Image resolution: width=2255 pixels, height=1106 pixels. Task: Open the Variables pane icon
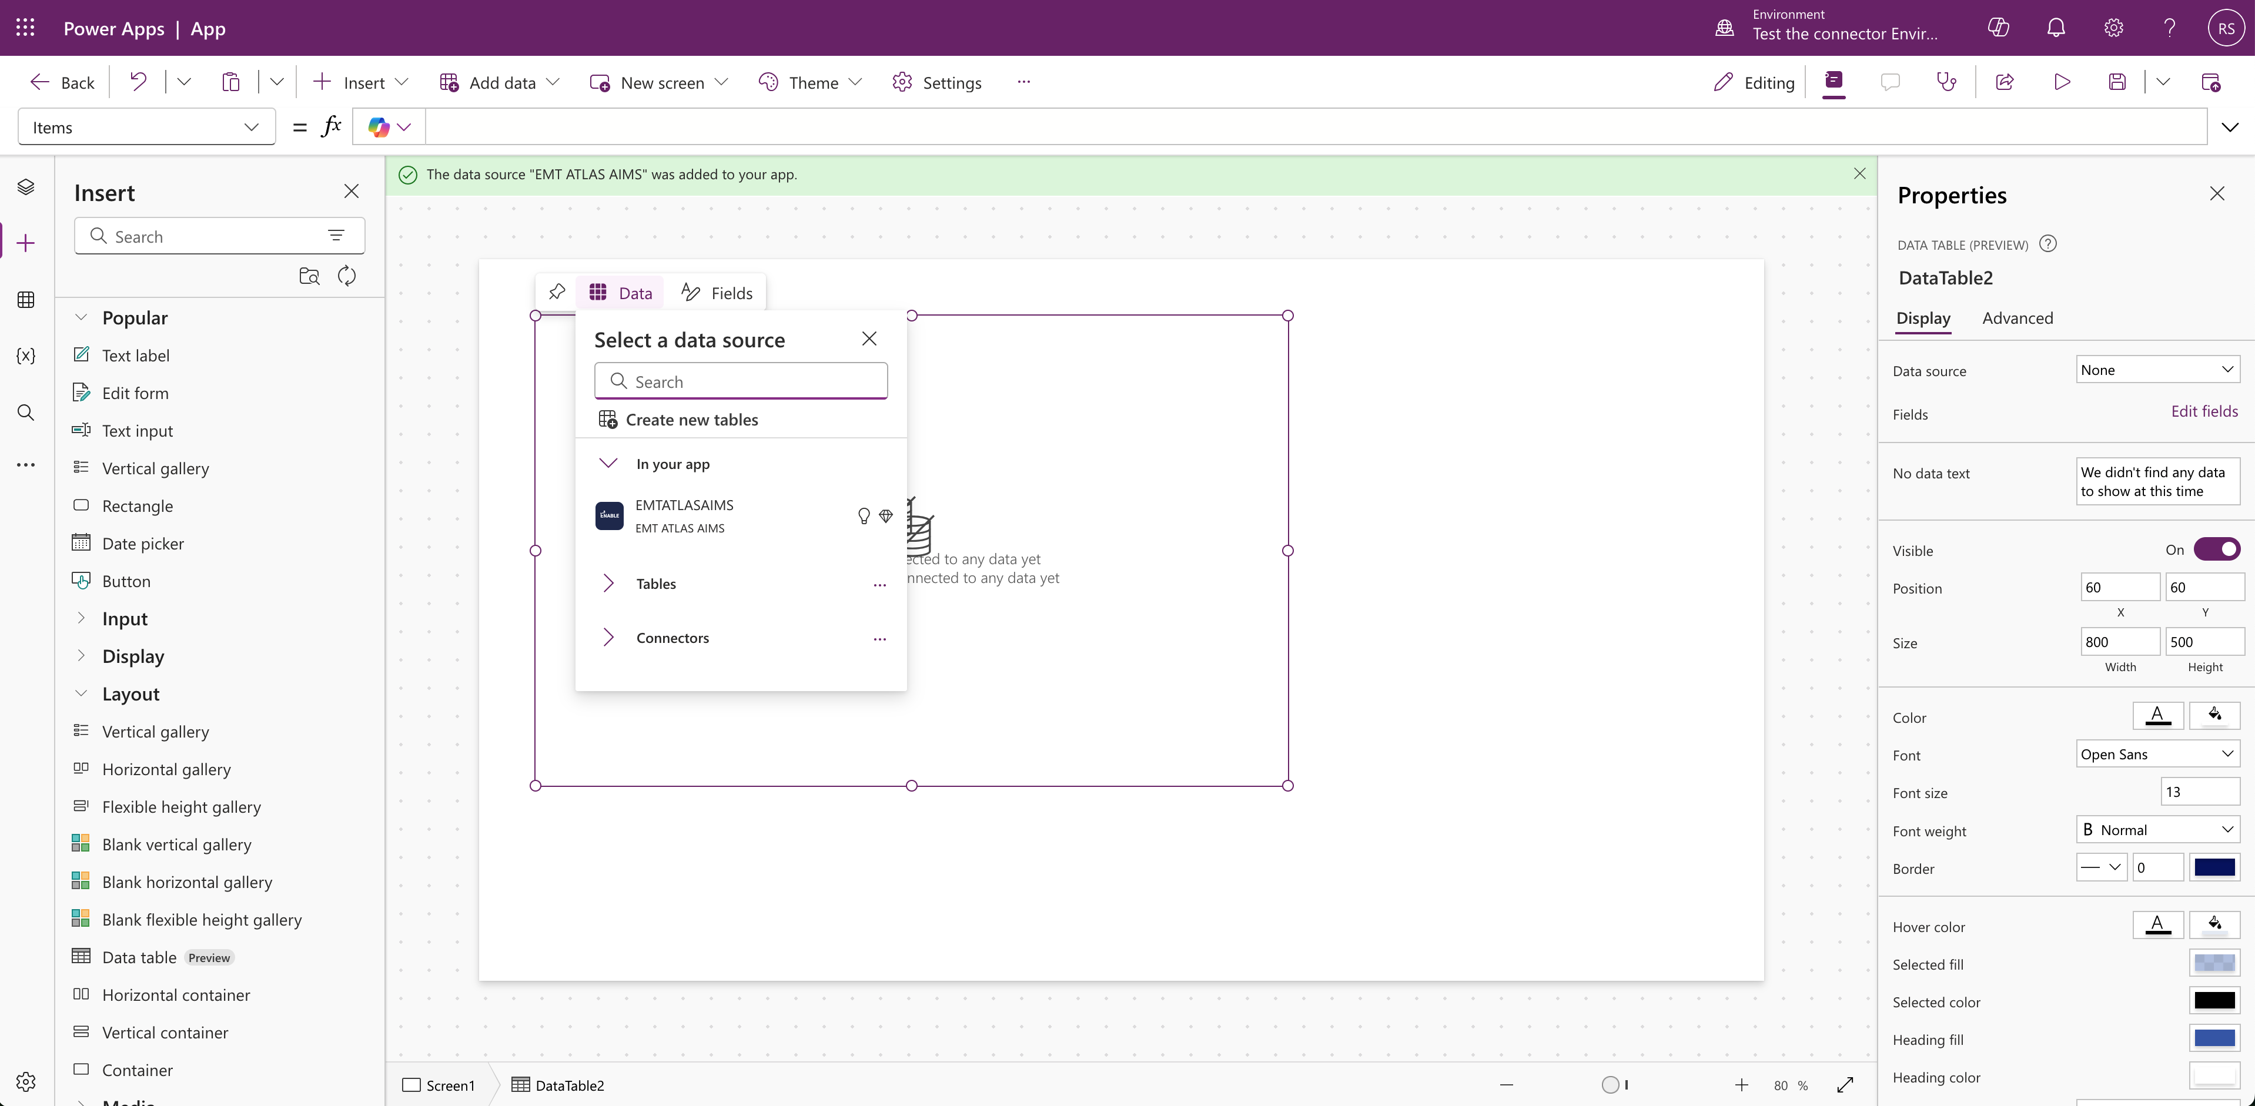25,356
